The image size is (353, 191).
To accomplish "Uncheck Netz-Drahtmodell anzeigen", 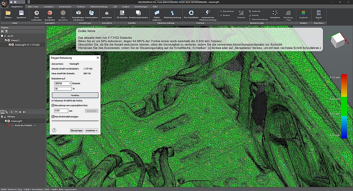I will tap(53, 116).
